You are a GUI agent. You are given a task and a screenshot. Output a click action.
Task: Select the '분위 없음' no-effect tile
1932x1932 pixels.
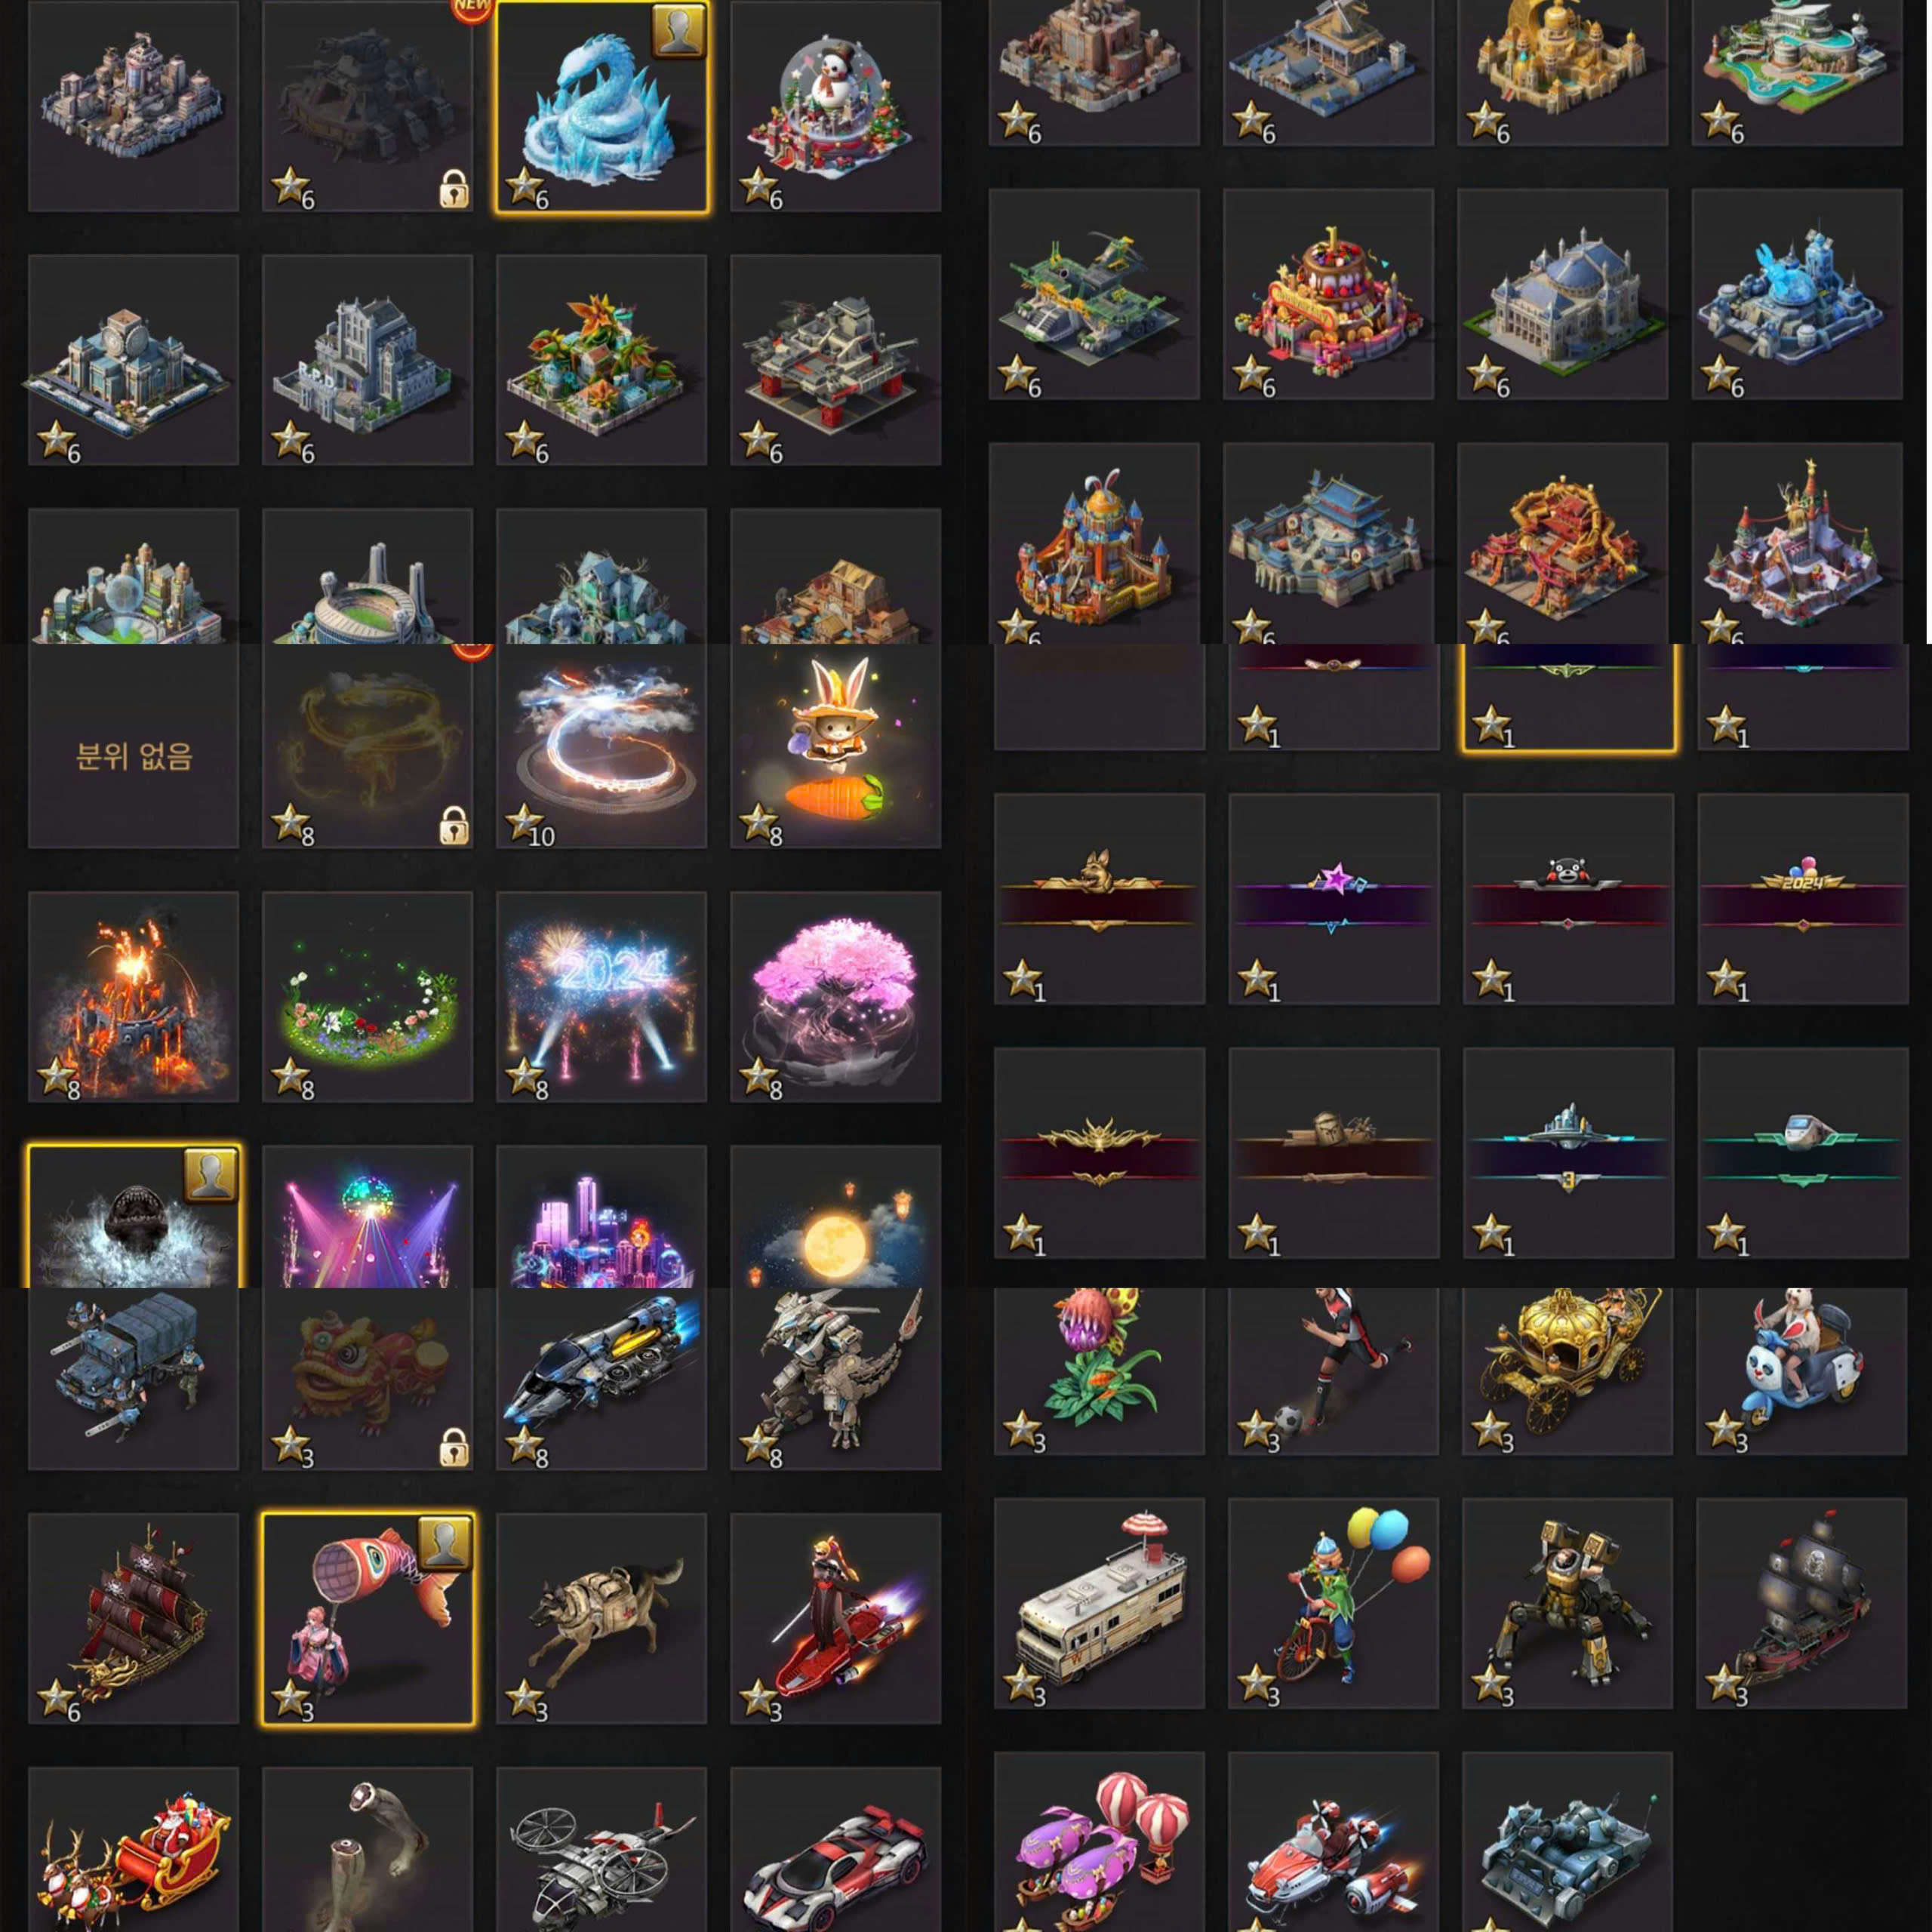133,747
